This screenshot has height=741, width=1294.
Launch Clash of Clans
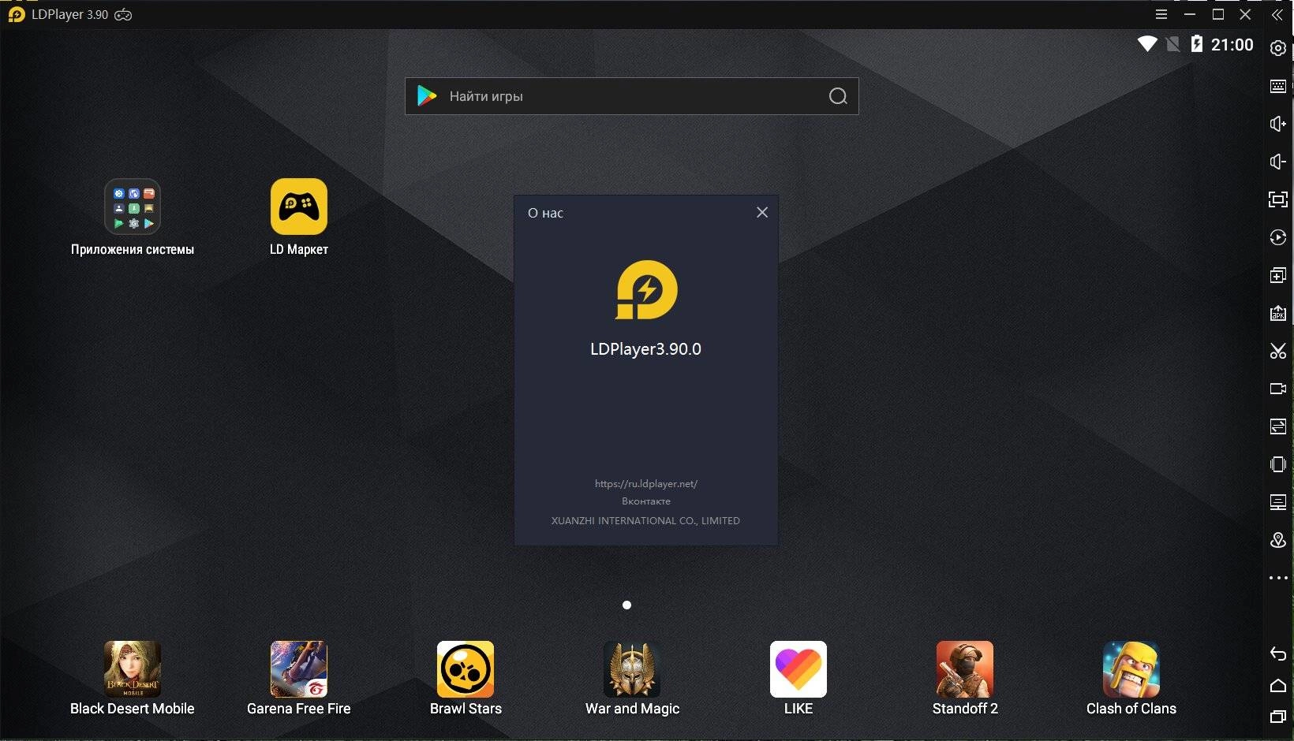point(1131,679)
